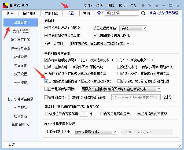The image size is (184, 150).
Task: Open the 设置 menu in title bar
Action: click(133, 6)
